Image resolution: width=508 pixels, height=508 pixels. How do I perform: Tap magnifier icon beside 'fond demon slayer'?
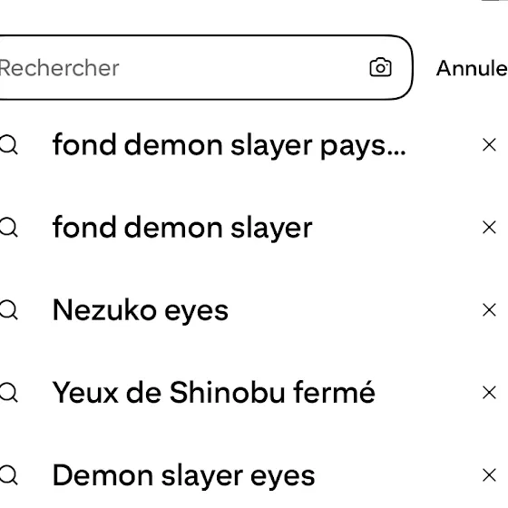tap(8, 228)
